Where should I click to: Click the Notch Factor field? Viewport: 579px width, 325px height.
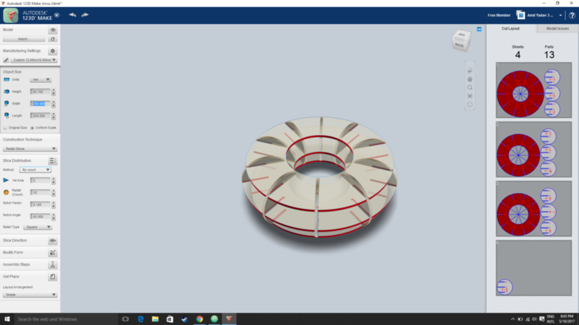40,205
